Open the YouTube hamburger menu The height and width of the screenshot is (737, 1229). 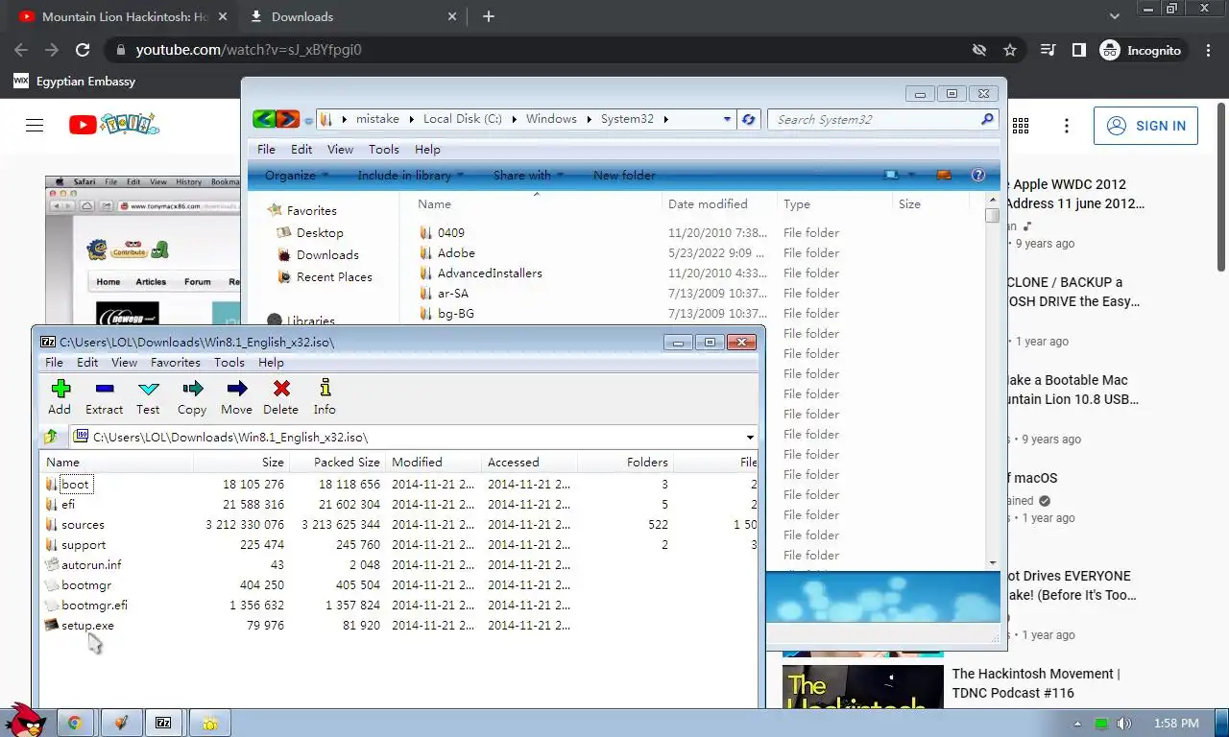coord(35,126)
